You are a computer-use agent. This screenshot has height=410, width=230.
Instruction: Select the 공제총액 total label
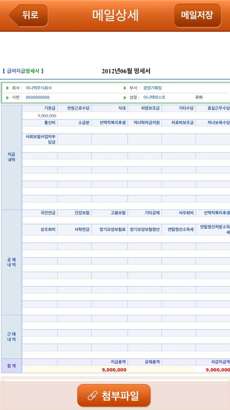point(152,362)
